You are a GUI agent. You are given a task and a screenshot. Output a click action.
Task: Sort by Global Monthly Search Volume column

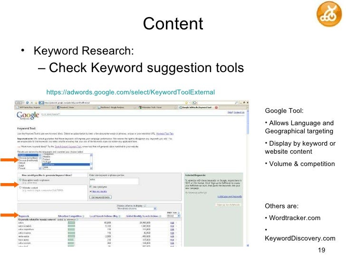point(142,216)
